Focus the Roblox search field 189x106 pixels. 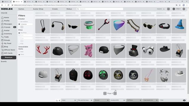tap(100, 9)
